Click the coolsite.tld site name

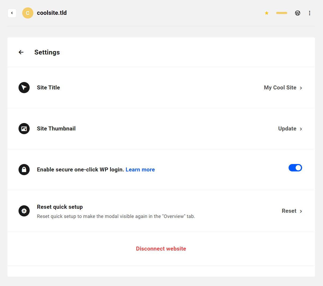click(52, 13)
